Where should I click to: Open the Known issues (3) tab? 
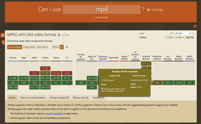[x=59, y=98]
